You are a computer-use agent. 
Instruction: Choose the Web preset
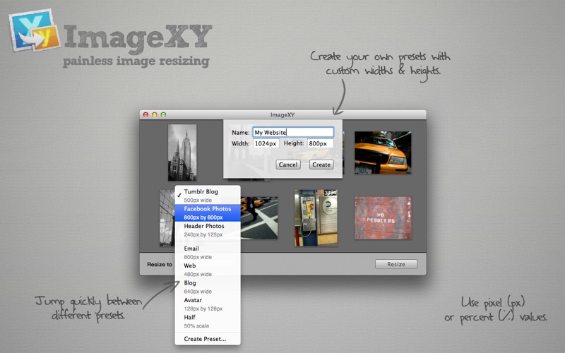208,270
